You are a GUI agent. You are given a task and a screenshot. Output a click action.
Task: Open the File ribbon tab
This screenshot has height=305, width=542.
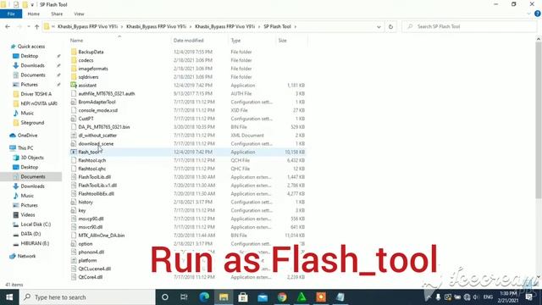point(11,14)
